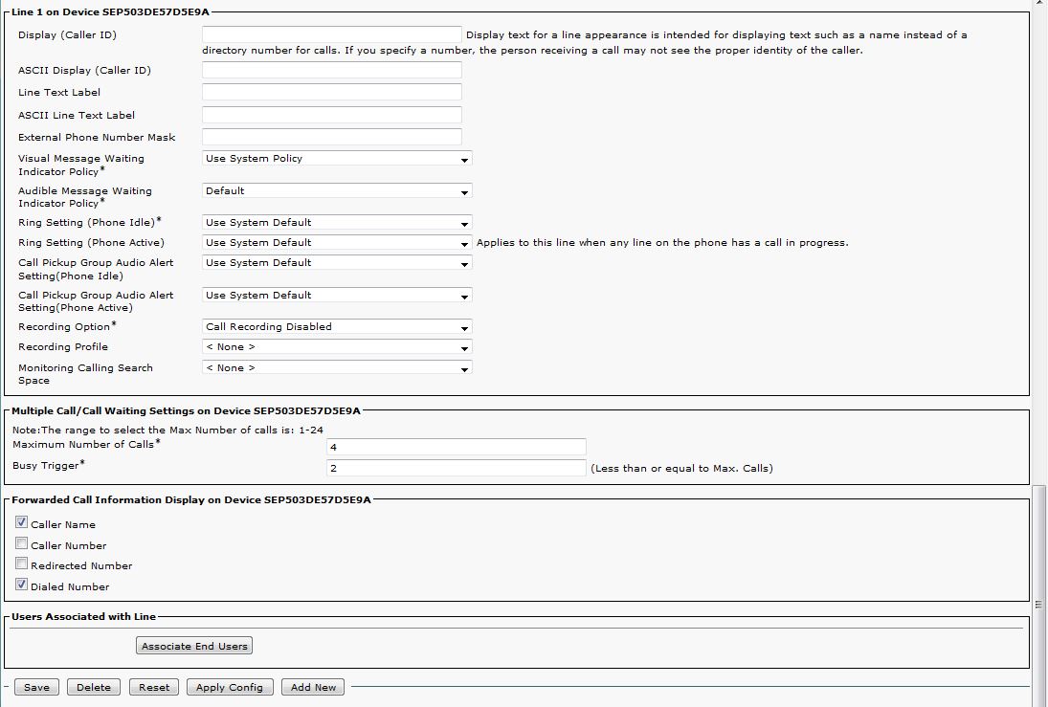Check the Caller Name checkbox
The image size is (1048, 707).
tap(21, 523)
